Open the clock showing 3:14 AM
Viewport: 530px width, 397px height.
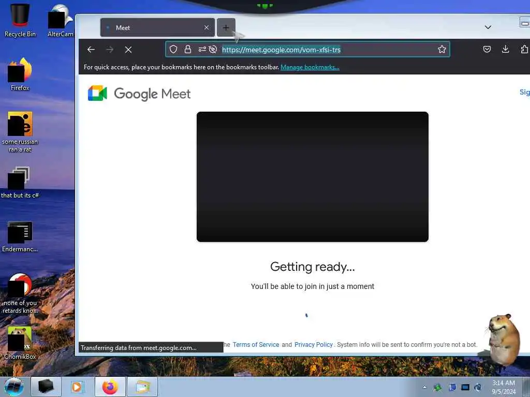[x=504, y=387]
